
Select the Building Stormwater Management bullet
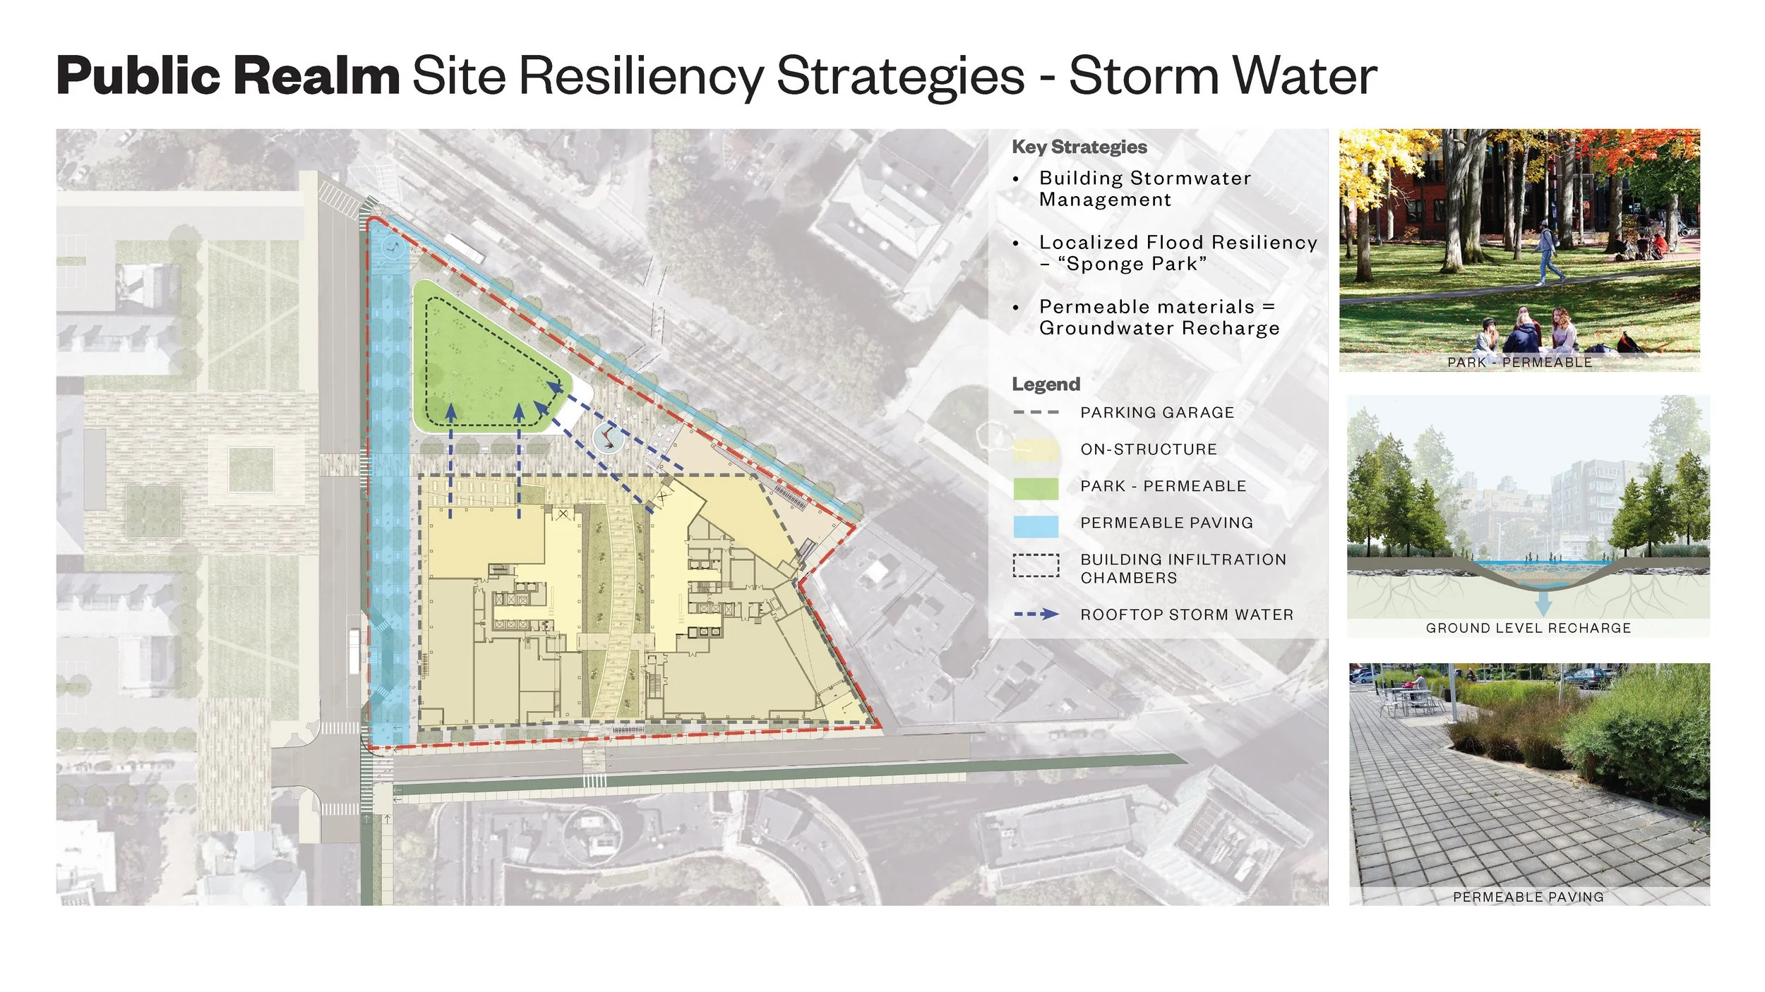tap(1144, 189)
